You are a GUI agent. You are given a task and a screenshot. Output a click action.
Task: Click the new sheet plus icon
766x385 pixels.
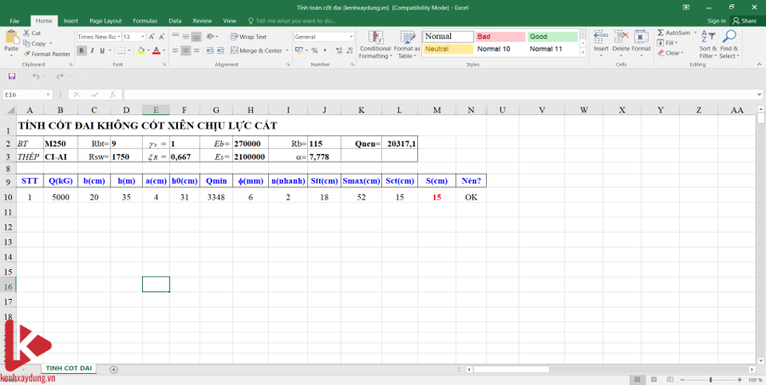click(113, 370)
